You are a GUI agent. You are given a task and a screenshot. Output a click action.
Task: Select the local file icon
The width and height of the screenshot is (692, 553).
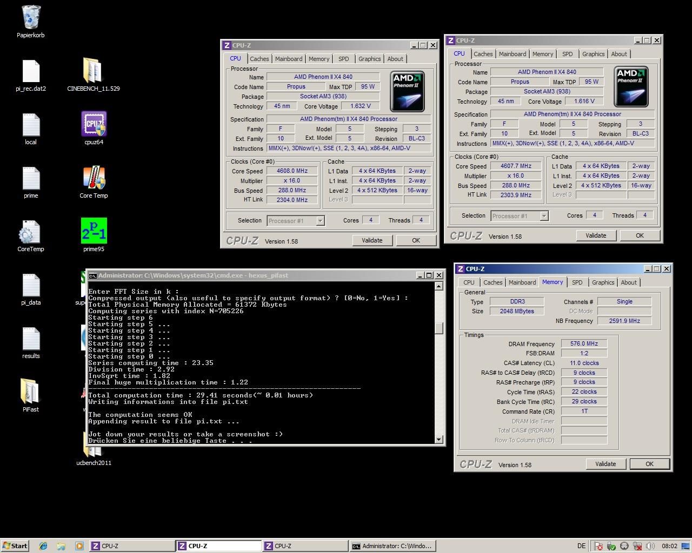point(31,125)
